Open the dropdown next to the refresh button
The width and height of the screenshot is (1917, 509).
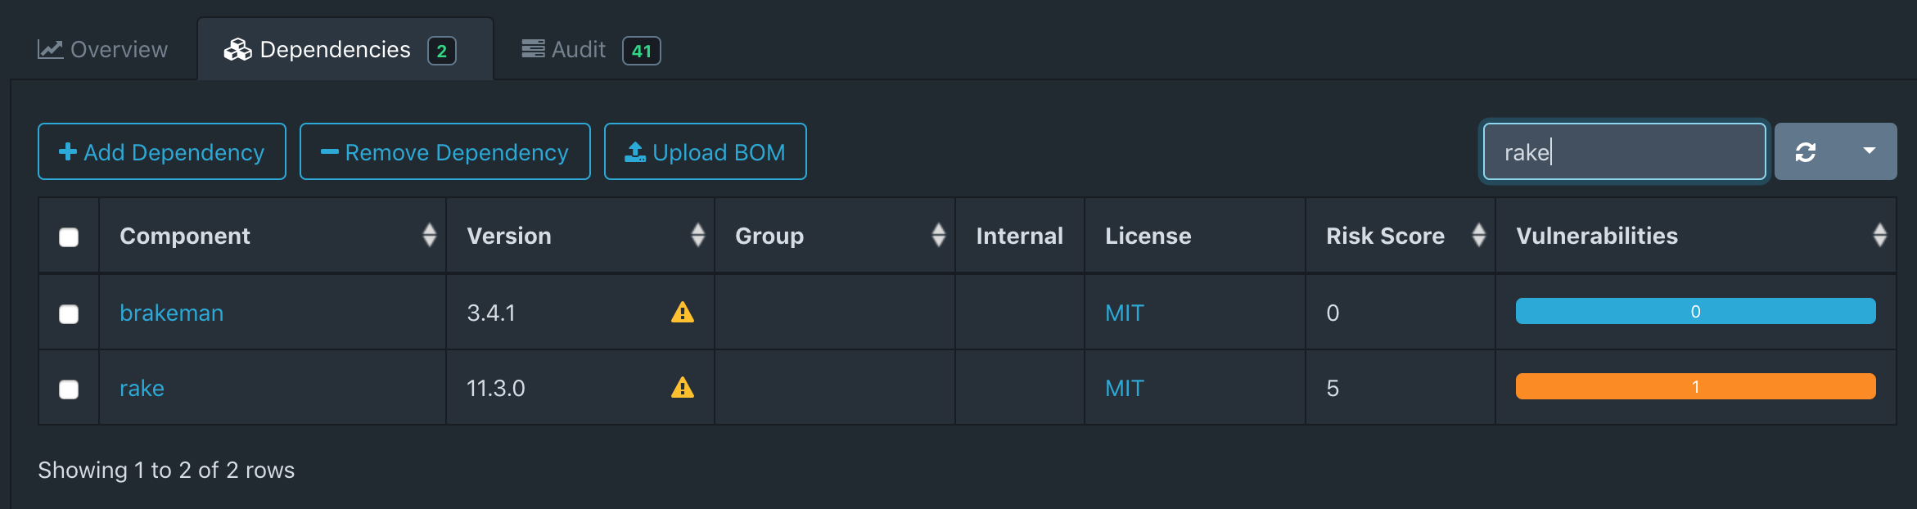pyautogui.click(x=1871, y=151)
